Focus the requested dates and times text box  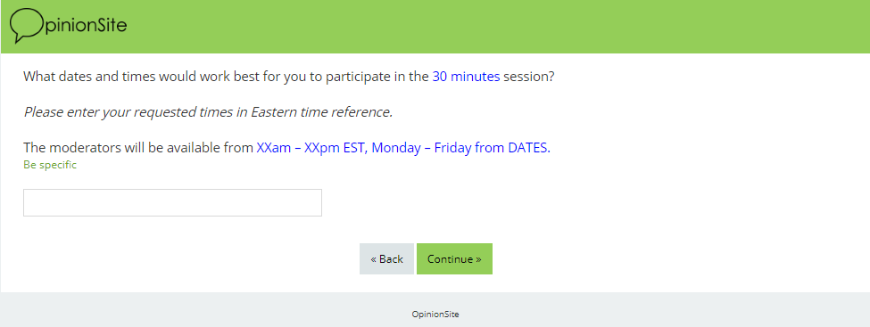(x=172, y=203)
